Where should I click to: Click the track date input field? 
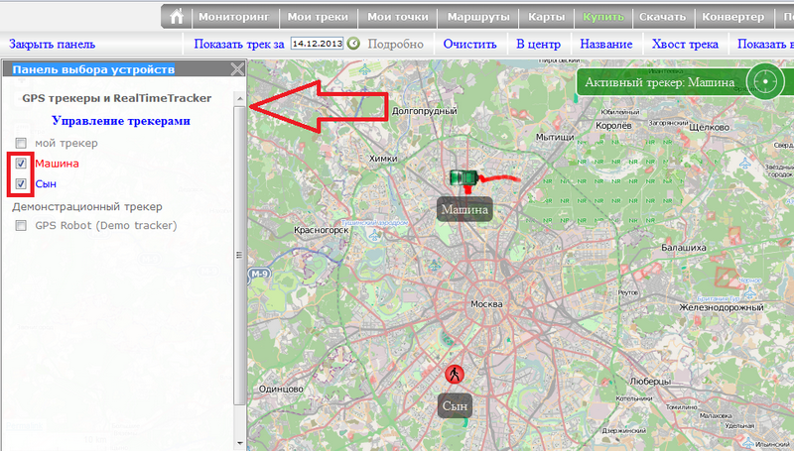click(x=316, y=45)
